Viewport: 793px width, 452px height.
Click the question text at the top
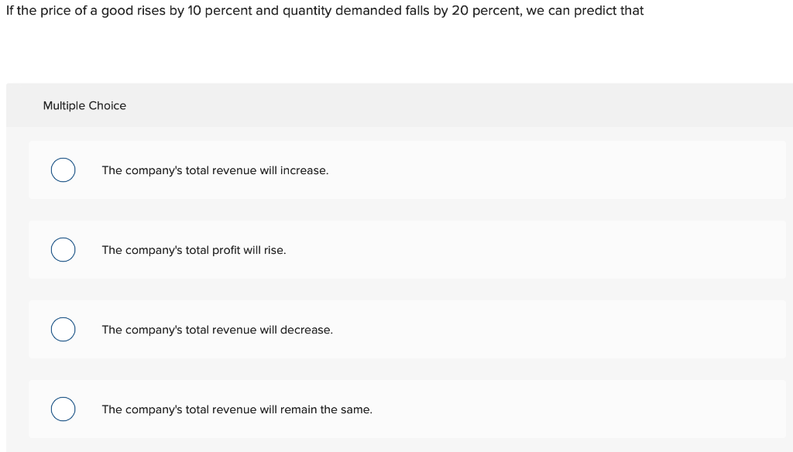(324, 10)
